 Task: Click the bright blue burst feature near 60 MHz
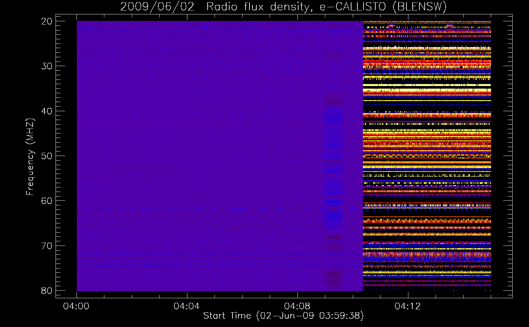click(x=333, y=202)
